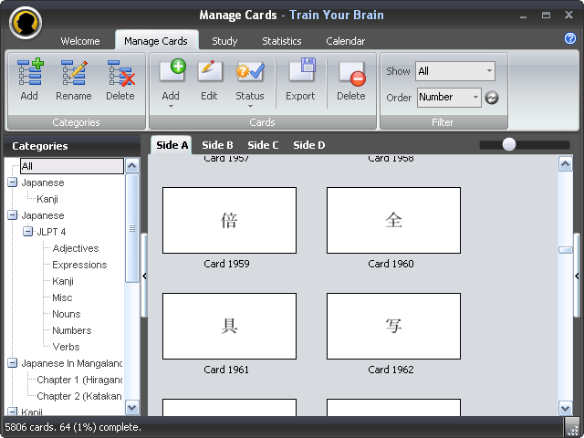This screenshot has height=438, width=584.
Task: Open the Add card dropdown arrow
Action: 171,107
